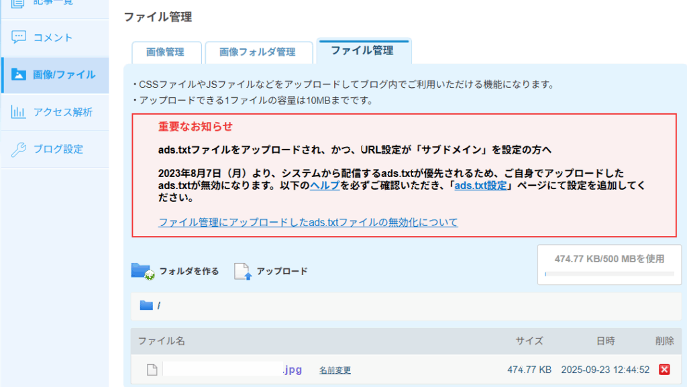Open the ads.txtファイルの無効化について link
Screen dimensions: 687x387
[x=308, y=222]
